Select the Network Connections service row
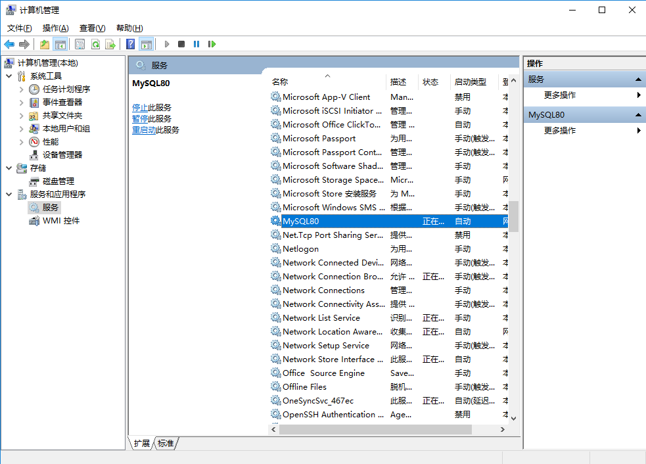Image resolution: width=646 pixels, height=464 pixels. coord(389,290)
